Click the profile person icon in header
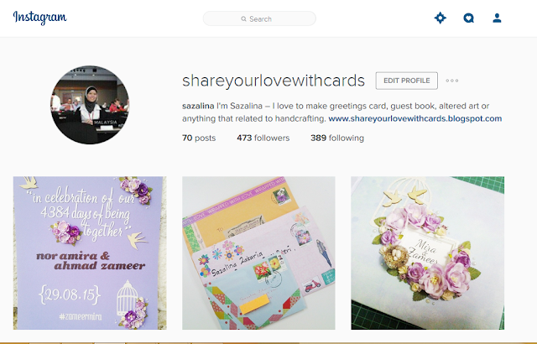Image resolution: width=537 pixels, height=344 pixels. [497, 18]
